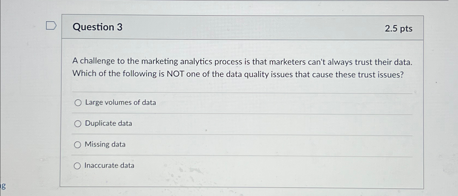Click the Inaccurate data answer text
Viewport: 458px width, 196px height.
point(109,166)
